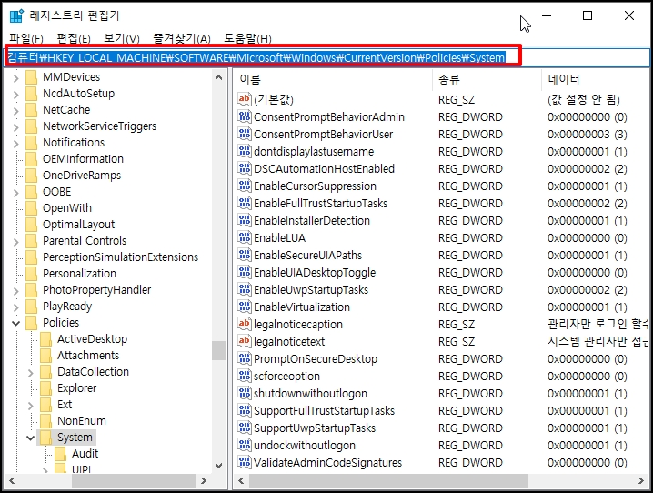Click the EnableVirtualization value icon
The width and height of the screenshot is (653, 493).
(245, 307)
